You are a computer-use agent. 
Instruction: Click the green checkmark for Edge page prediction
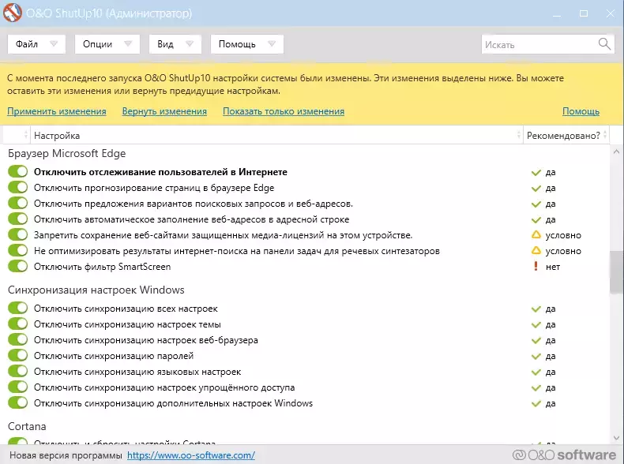tap(536, 188)
